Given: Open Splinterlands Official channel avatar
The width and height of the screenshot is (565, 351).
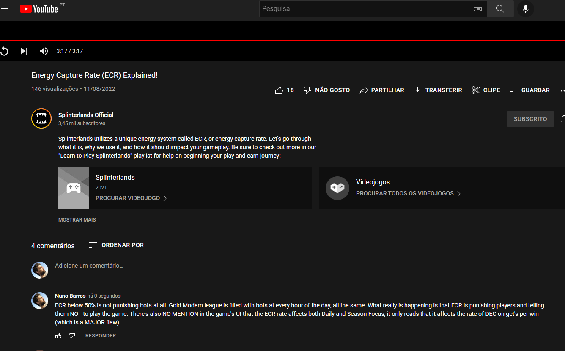Looking at the screenshot, I should coord(41,118).
